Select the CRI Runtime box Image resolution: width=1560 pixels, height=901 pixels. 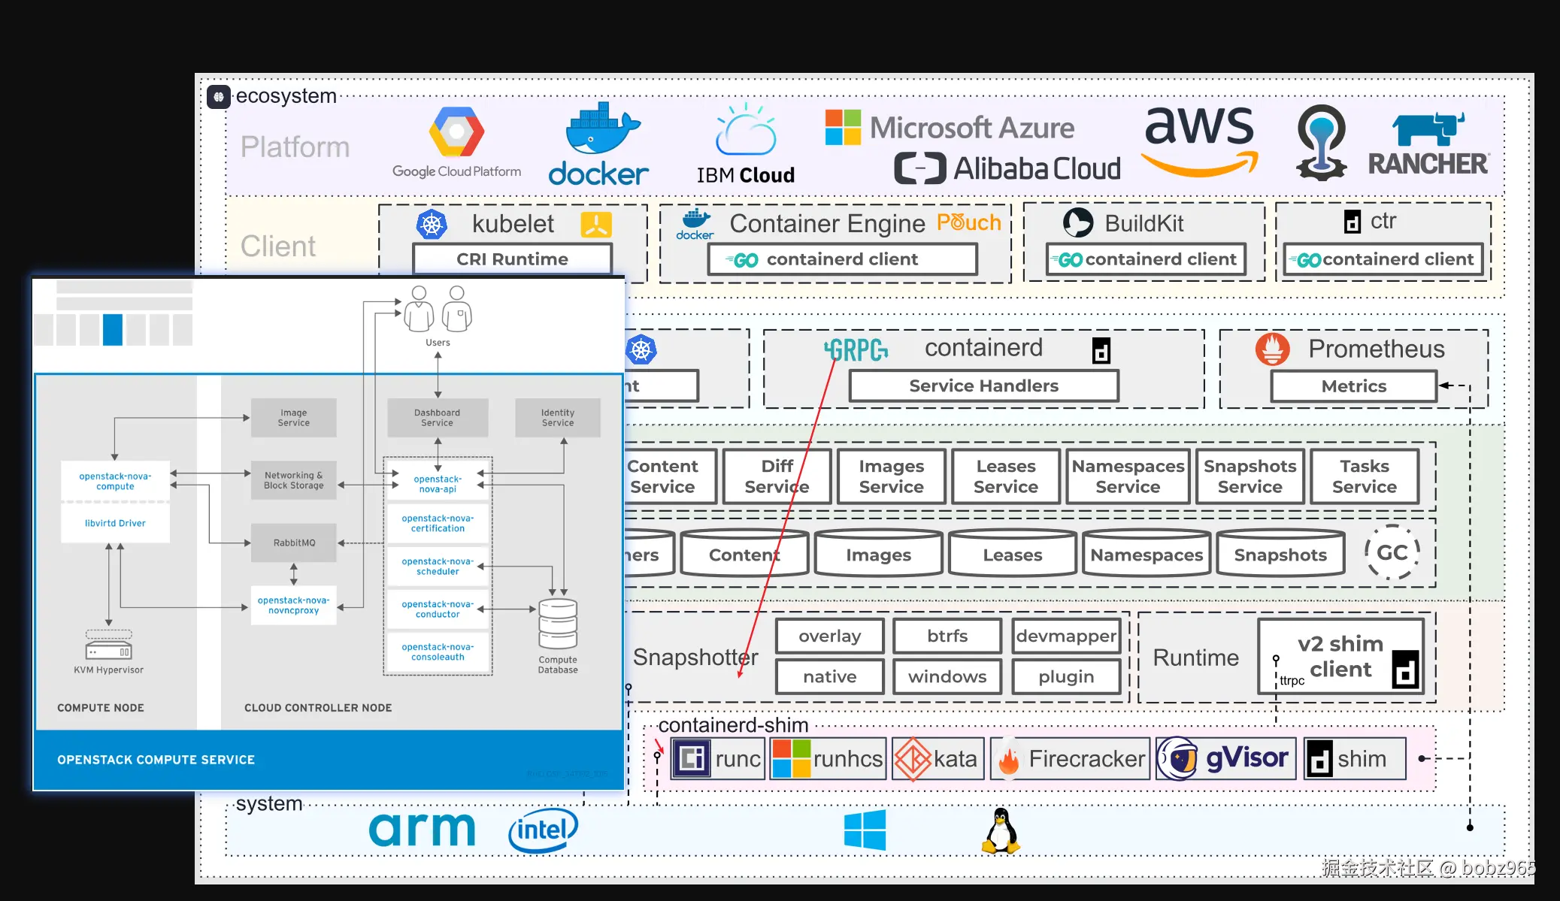(512, 259)
